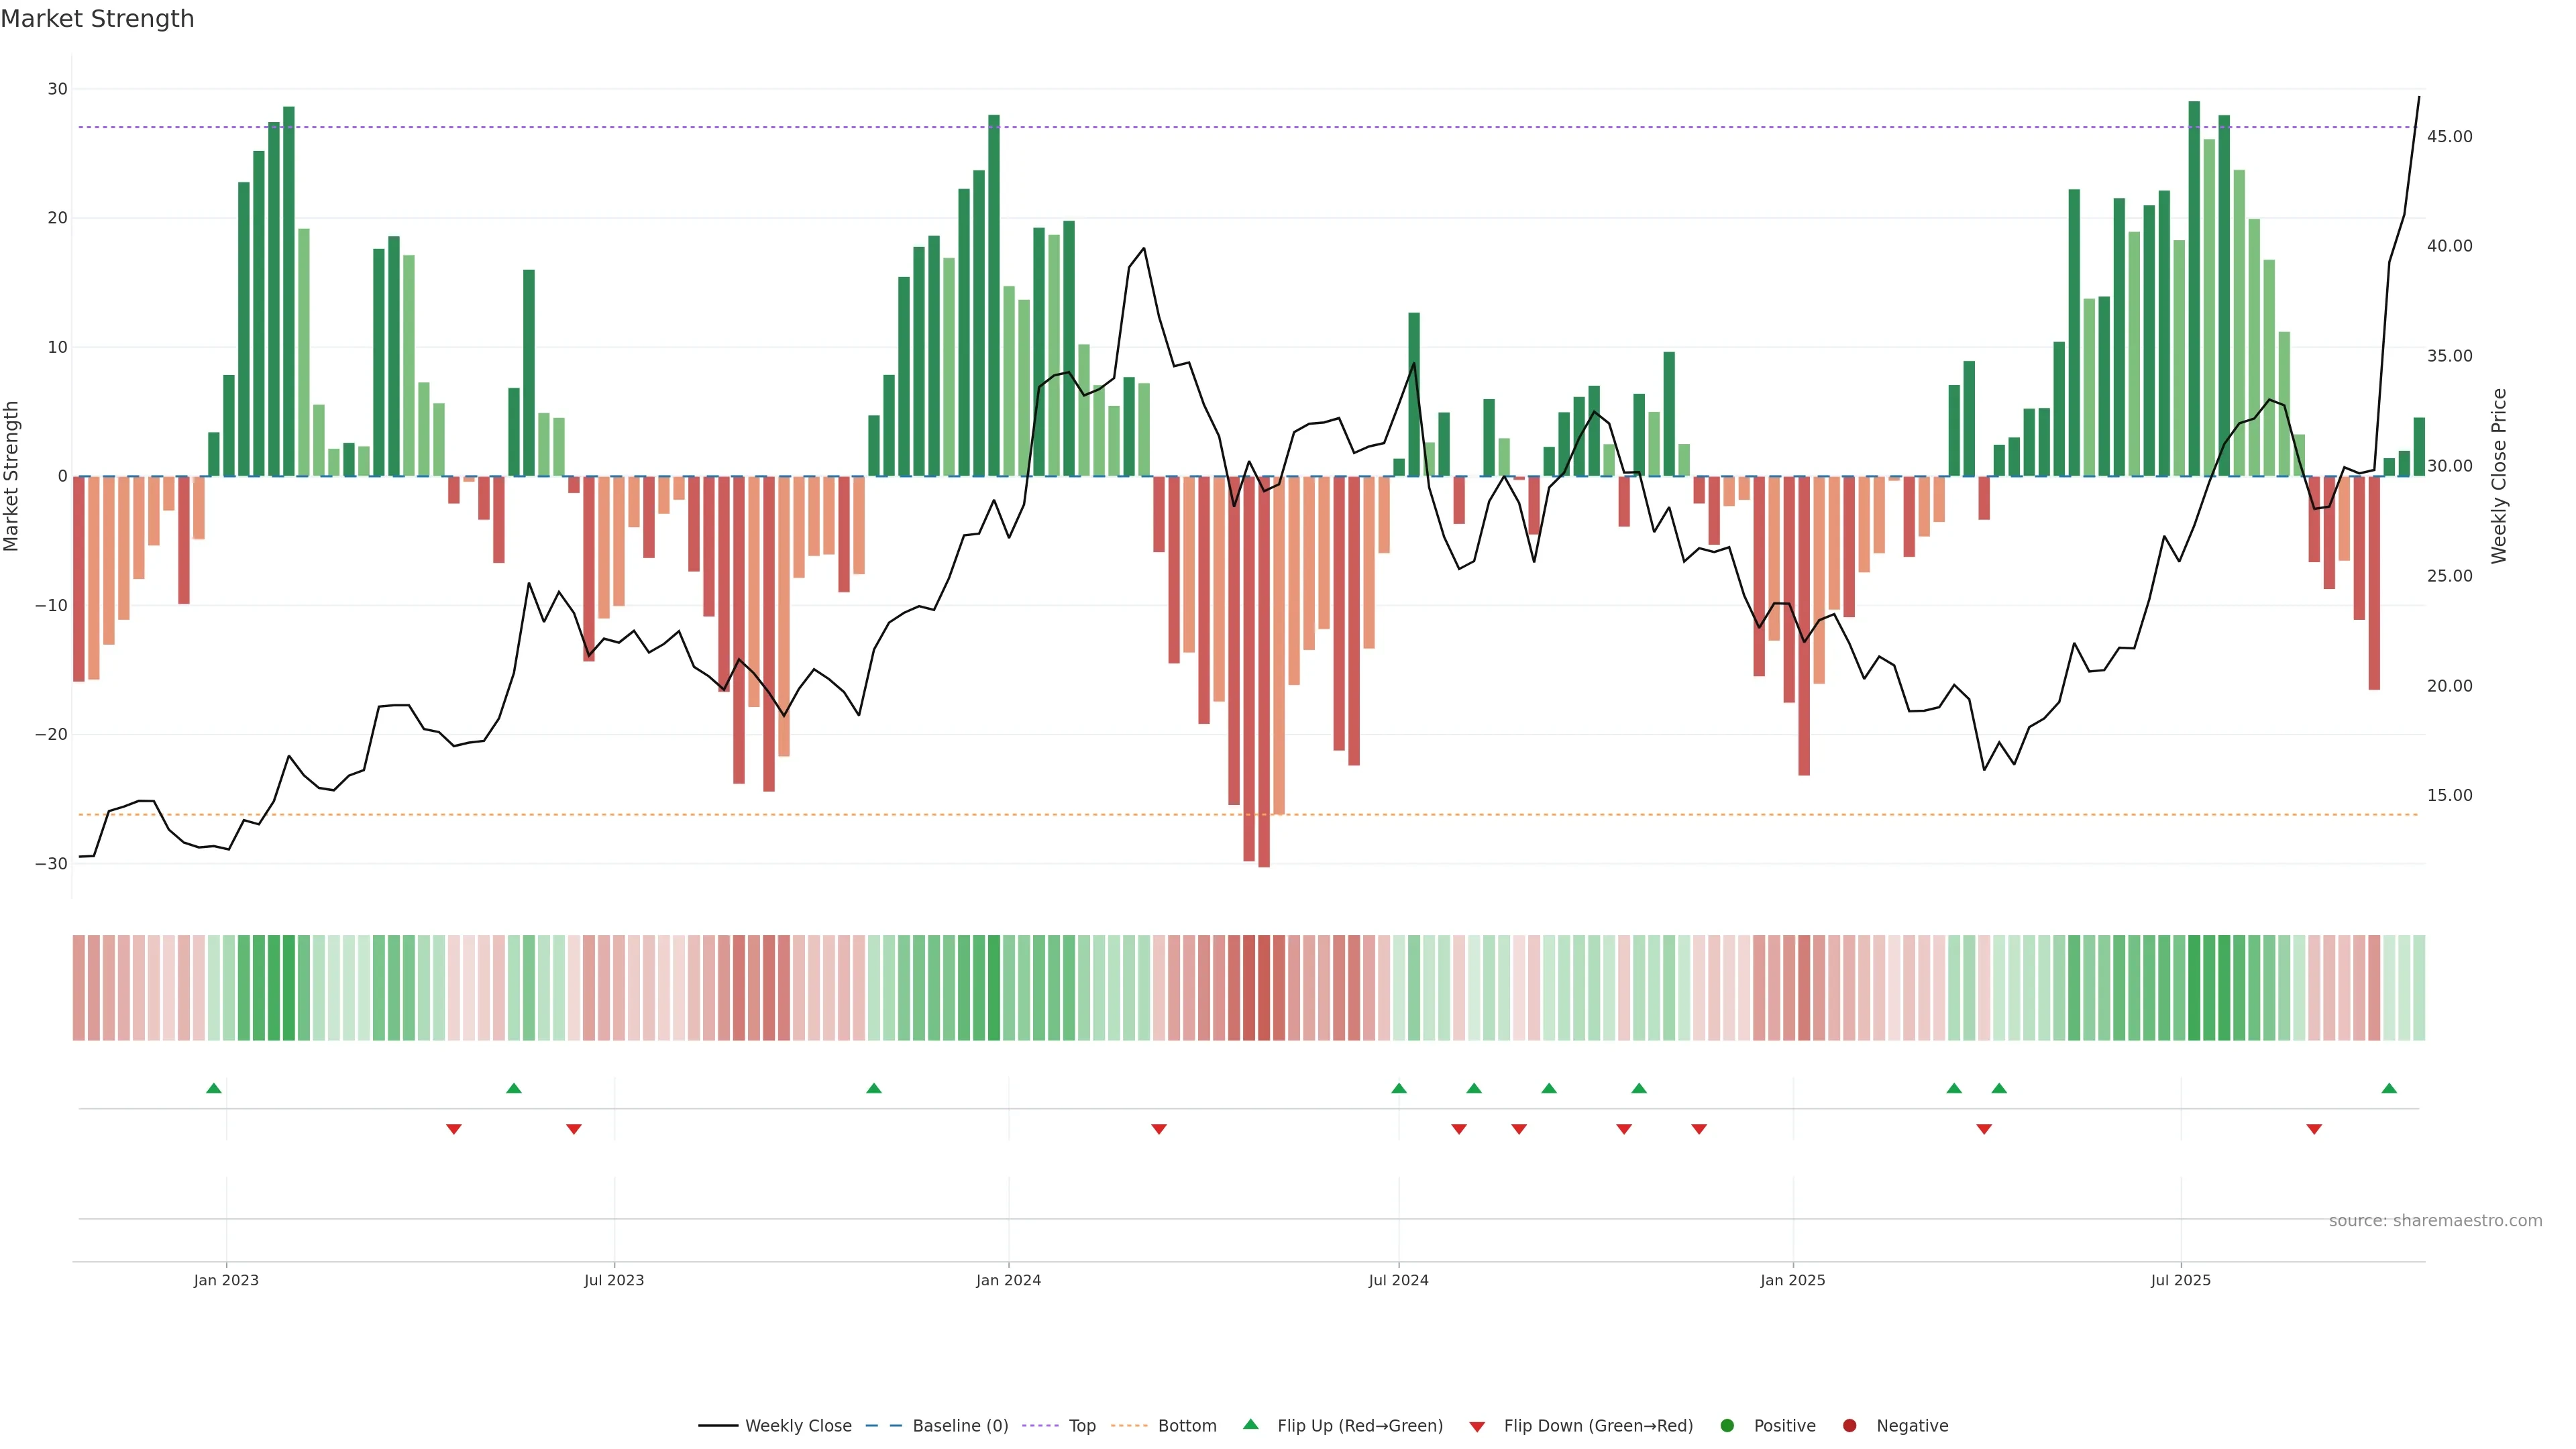Click the last red flip-down triangle after Jul 2025
The height and width of the screenshot is (1449, 2576).
pos(2314,1129)
